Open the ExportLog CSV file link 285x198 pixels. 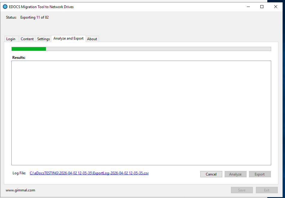coord(89,173)
